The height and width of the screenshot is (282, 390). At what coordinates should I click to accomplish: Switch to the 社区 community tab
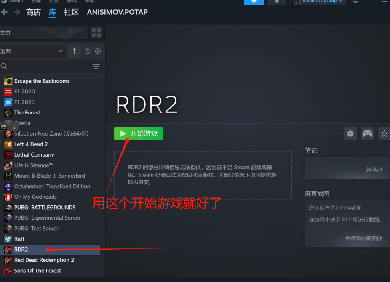[x=71, y=12]
